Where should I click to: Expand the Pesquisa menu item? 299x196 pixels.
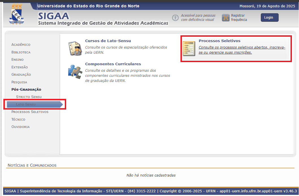pos(19,82)
